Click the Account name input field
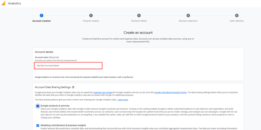This screenshot has width=261, height=130. (x=68, y=66)
